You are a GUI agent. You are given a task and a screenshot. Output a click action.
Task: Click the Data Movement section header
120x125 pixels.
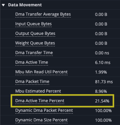[x=25, y=5]
